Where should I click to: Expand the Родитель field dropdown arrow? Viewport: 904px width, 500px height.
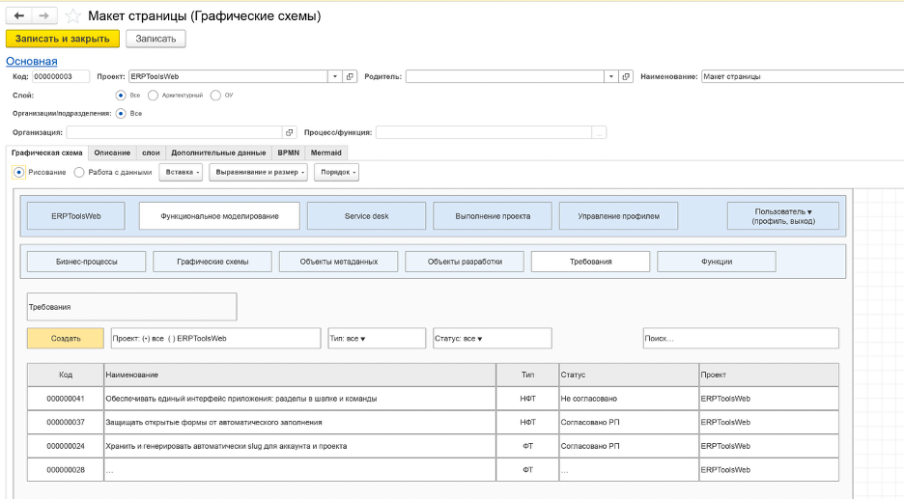click(611, 76)
